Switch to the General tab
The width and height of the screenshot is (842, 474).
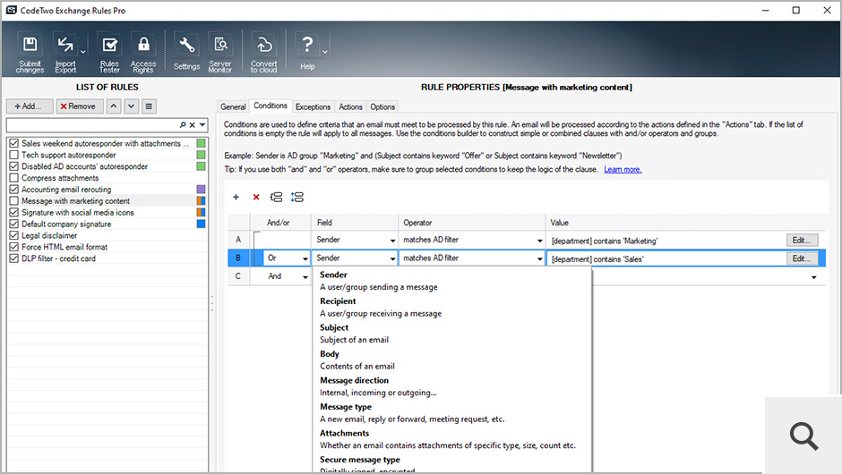pos(233,106)
